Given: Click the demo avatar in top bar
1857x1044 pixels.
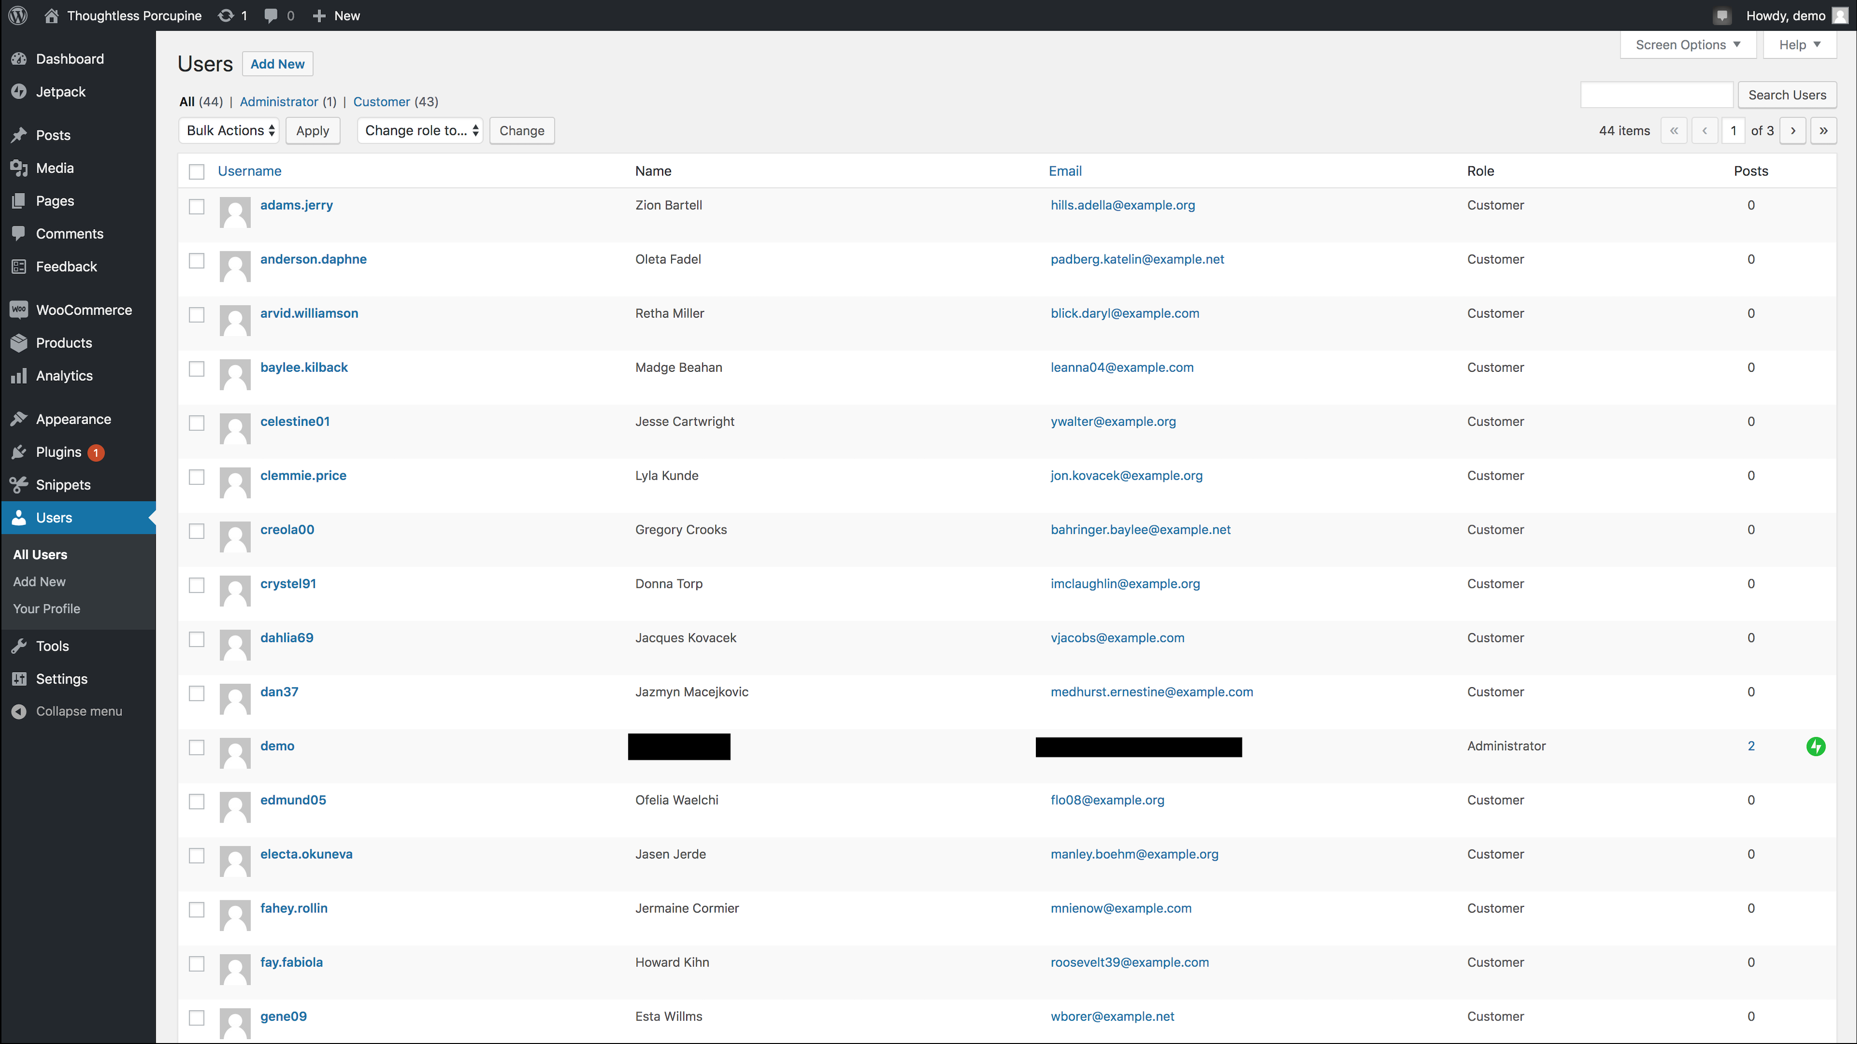Looking at the screenshot, I should 1841,15.
